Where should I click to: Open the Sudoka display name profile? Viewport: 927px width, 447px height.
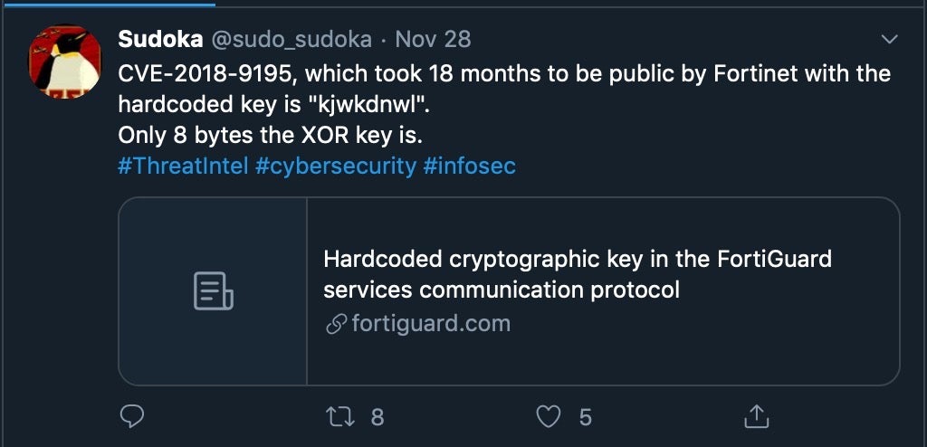(x=160, y=40)
